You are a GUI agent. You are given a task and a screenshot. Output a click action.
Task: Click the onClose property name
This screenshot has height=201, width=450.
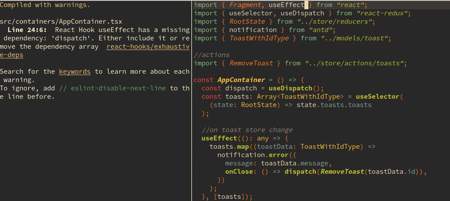tap(239, 172)
